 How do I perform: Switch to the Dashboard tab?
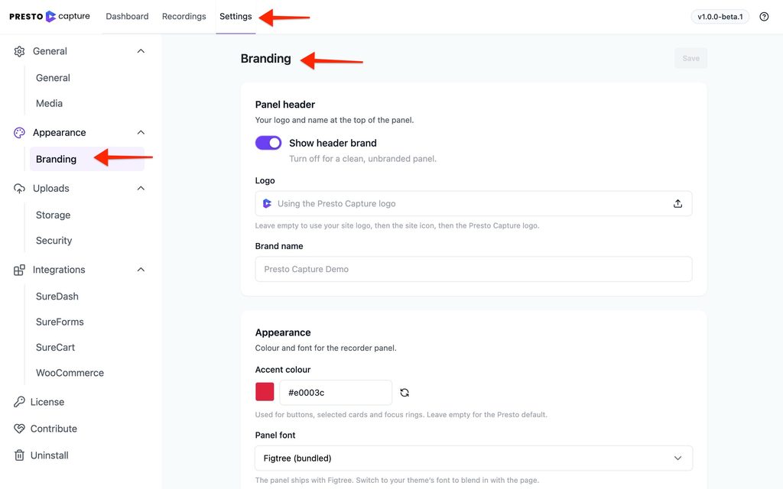pyautogui.click(x=127, y=17)
